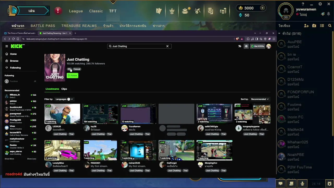Open the briefcase icon with notification dot
334x188 pixels.
click(185, 11)
